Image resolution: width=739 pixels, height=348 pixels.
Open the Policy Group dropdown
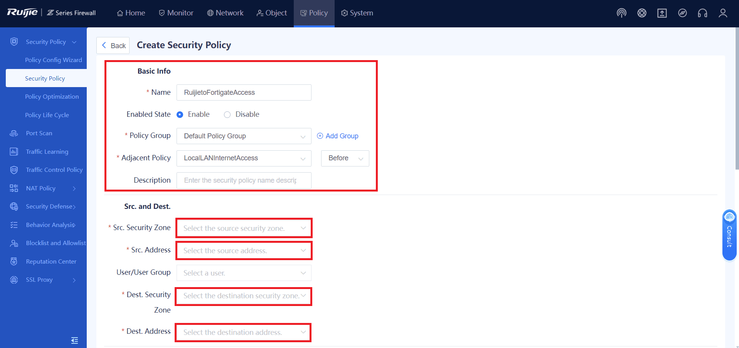tap(244, 136)
